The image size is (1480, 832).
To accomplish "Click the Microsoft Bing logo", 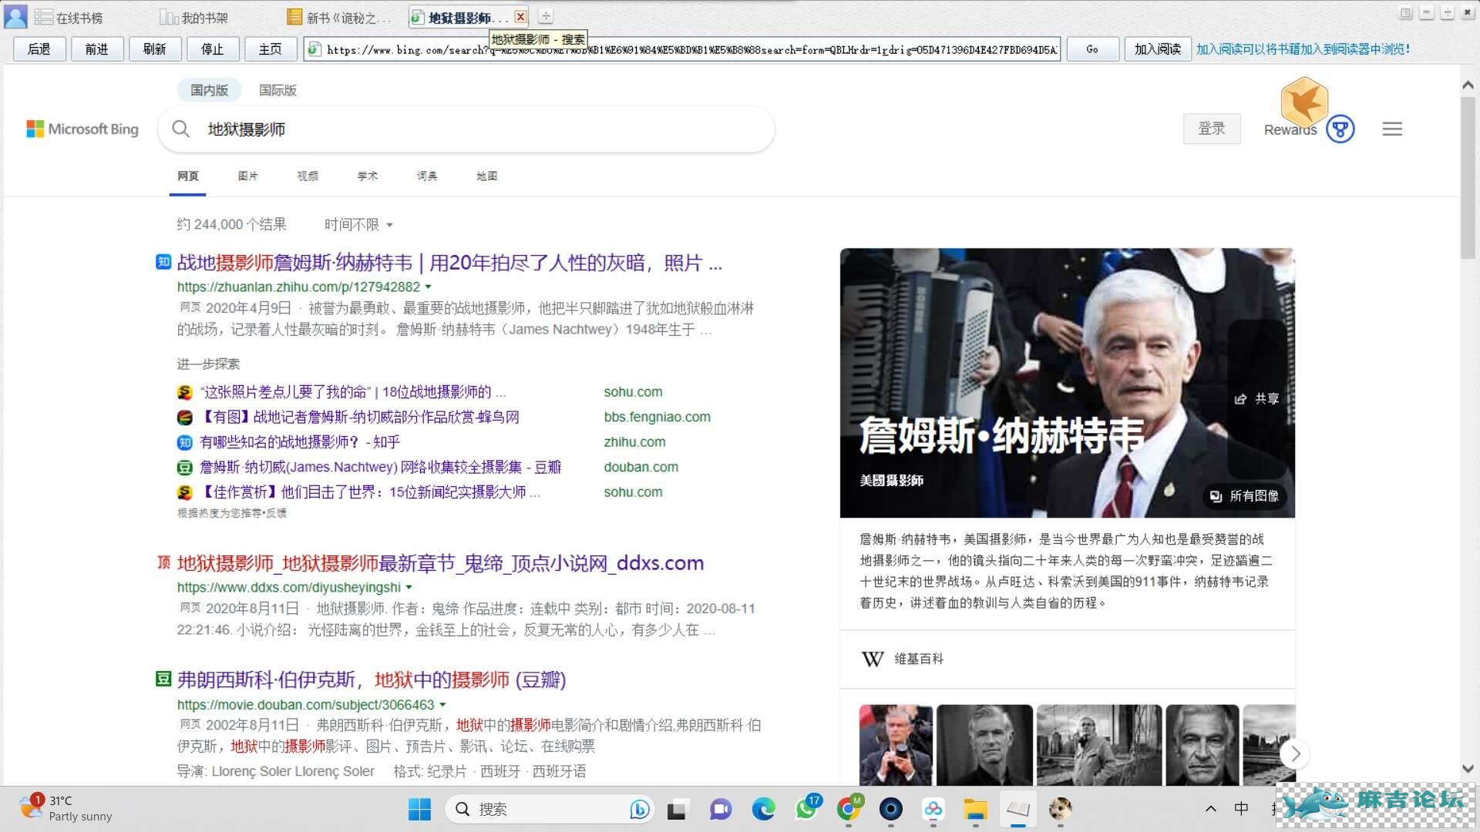I will (x=82, y=129).
